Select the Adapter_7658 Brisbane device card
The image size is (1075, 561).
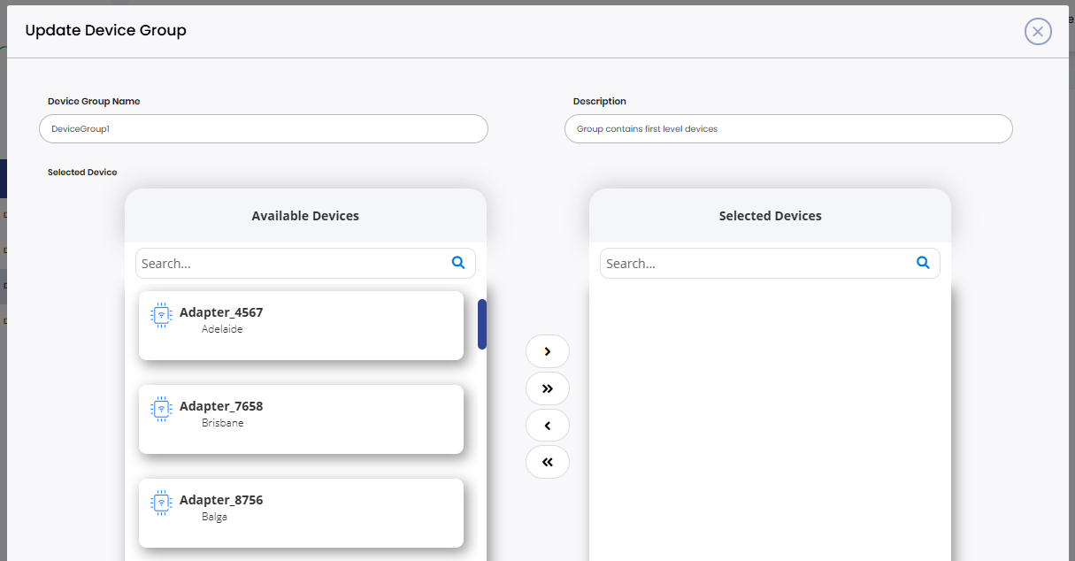click(301, 419)
